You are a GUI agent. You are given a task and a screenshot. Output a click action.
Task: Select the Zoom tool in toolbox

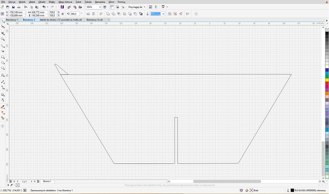pyautogui.click(x=3, y=39)
